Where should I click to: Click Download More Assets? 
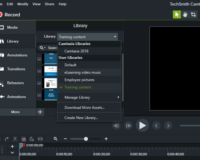[x=89, y=108]
